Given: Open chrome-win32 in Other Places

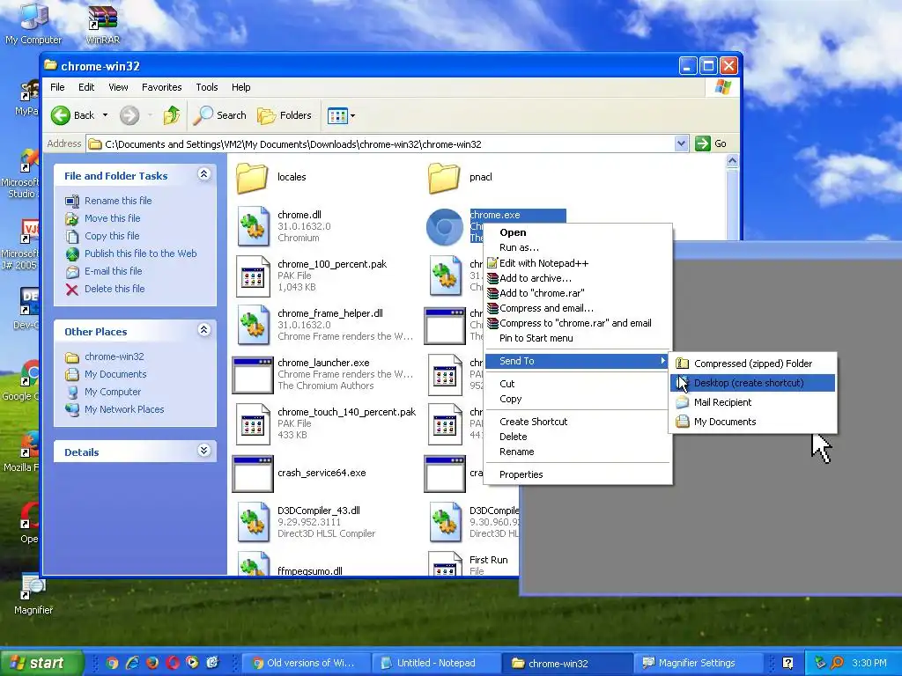Looking at the screenshot, I should tap(114, 357).
